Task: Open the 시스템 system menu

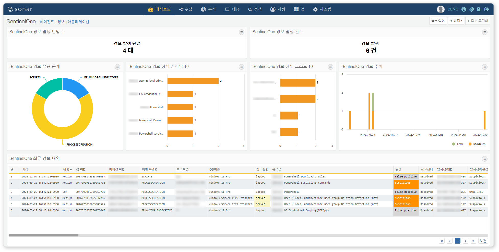Action: click(x=322, y=9)
